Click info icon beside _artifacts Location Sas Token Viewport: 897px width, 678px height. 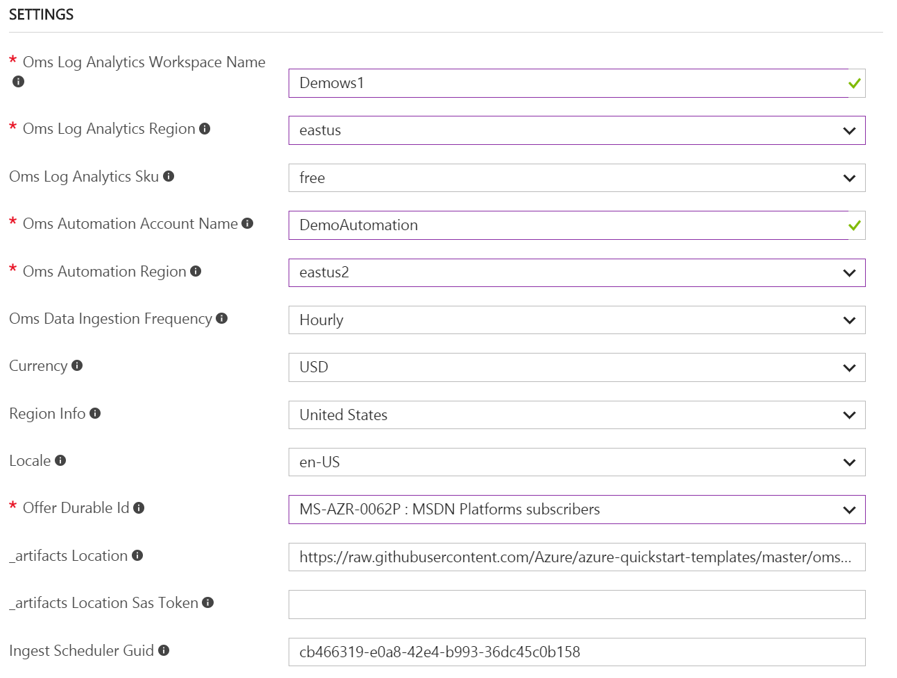(x=208, y=602)
